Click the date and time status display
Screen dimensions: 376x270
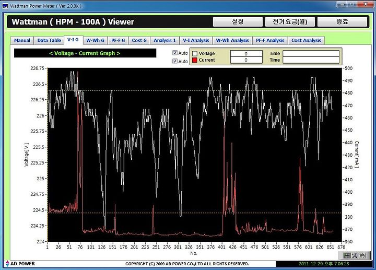(324, 264)
